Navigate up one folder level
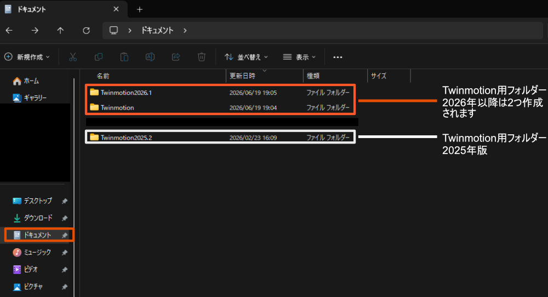Viewport: 548px width, 297px height. click(x=60, y=30)
